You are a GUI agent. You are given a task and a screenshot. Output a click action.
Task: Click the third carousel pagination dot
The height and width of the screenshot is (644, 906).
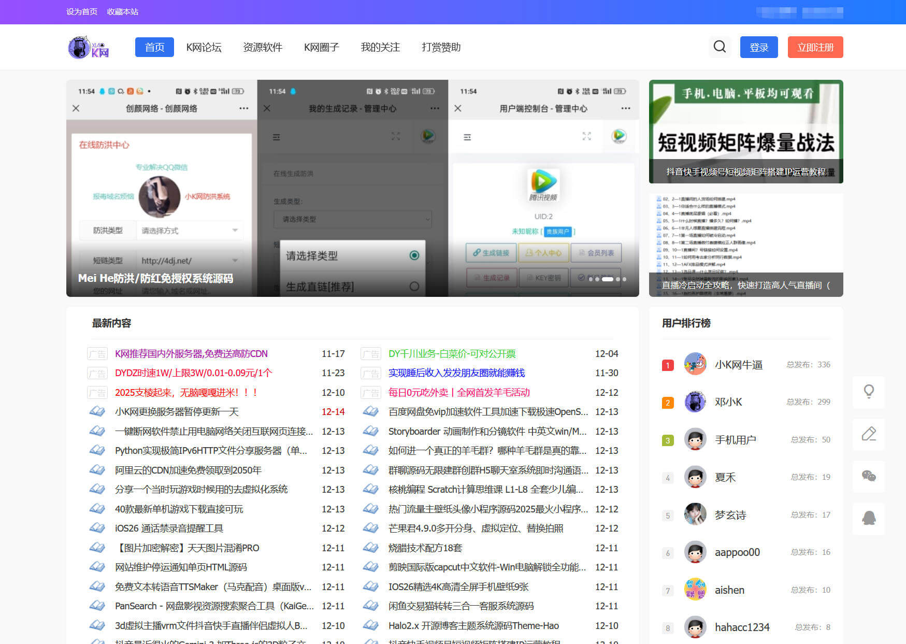[x=609, y=279]
